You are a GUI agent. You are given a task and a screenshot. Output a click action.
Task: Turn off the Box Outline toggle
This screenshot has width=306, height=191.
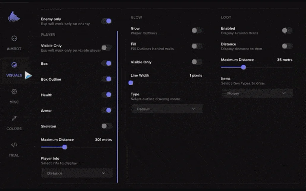pos(107,79)
